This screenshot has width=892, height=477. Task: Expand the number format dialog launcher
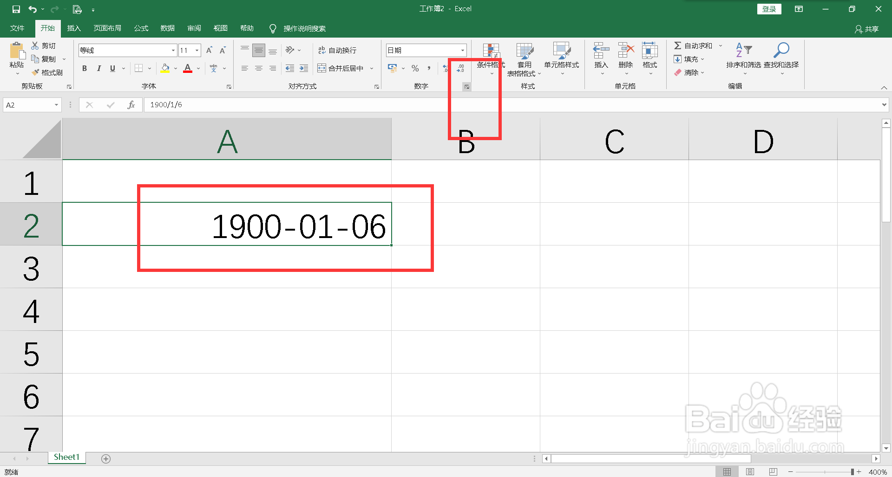[467, 87]
